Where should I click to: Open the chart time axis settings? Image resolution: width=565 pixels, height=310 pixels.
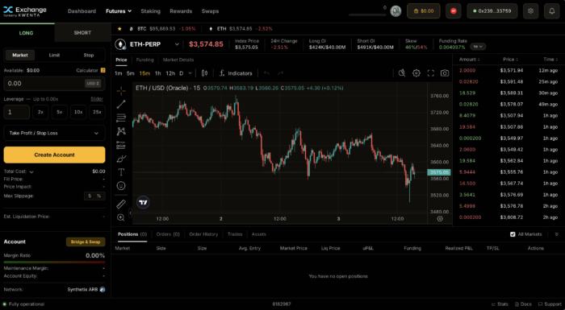pos(440,219)
